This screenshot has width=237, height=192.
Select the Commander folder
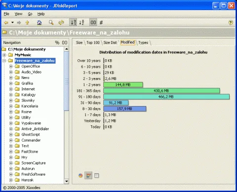coord(31,140)
